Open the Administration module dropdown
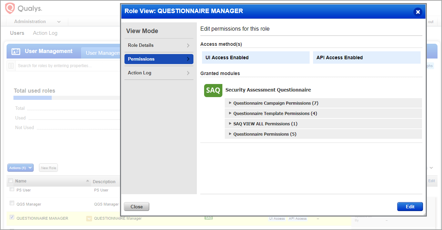Screen dimensions: 442x230 [37, 21]
